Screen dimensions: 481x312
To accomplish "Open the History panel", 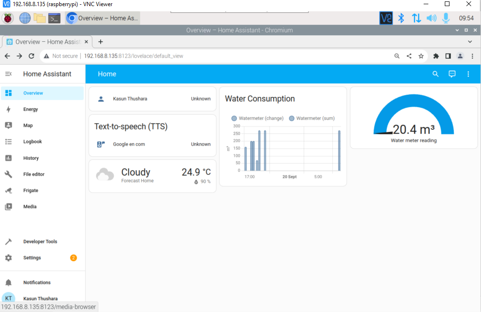I will click(x=31, y=158).
